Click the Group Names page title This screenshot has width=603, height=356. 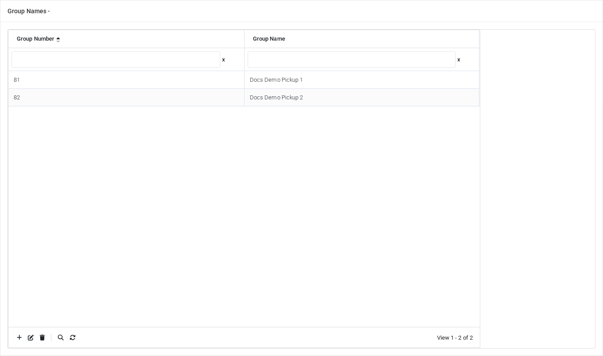pos(29,11)
